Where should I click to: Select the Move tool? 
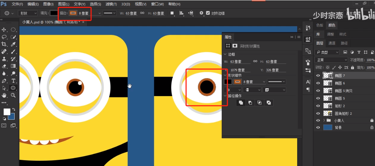[x=4, y=30]
